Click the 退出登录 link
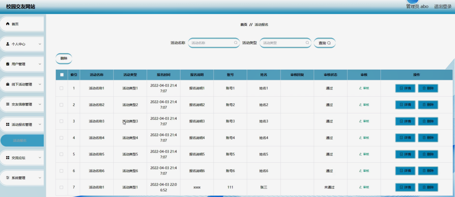Viewport: 455px width, 197px height. pos(443,6)
